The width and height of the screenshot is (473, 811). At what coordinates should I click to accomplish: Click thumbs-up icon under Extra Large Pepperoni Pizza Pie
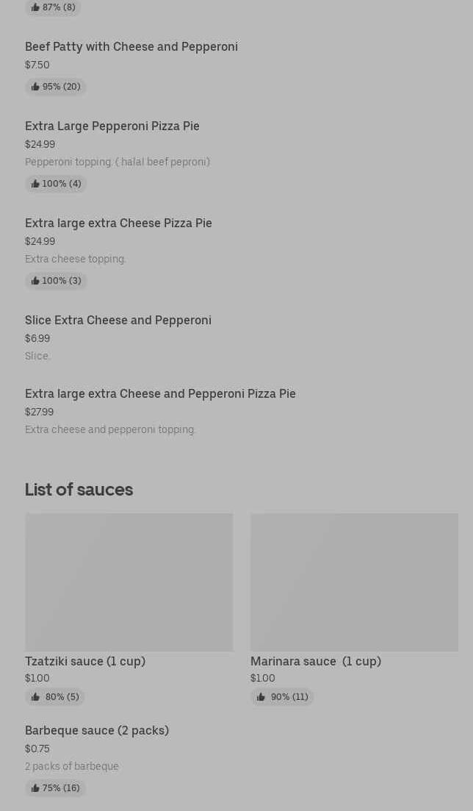coord(35,184)
